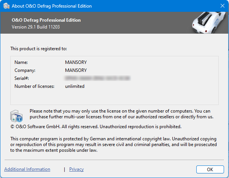Open the Additional Information link
Image resolution: width=229 pixels, height=178 pixels.
click(27, 169)
